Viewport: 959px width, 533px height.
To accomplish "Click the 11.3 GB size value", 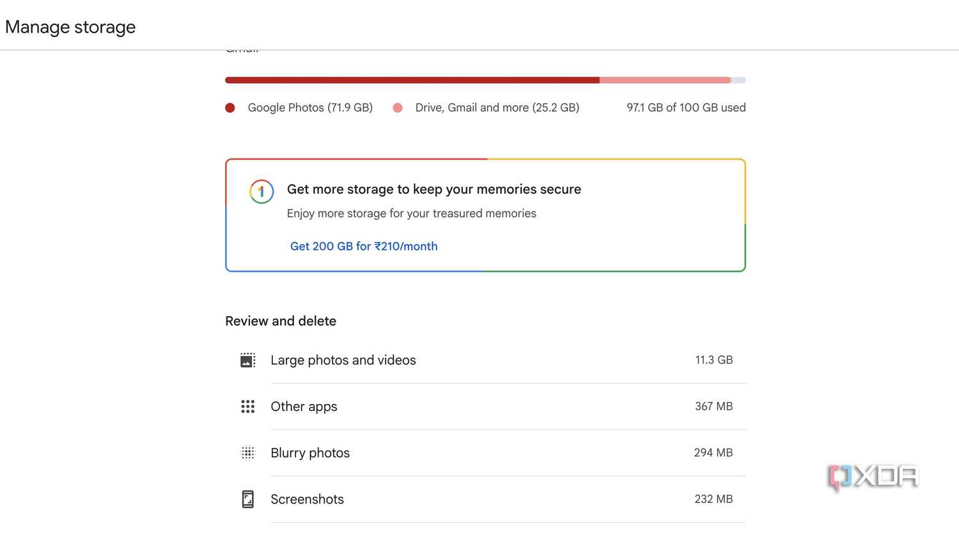I will pos(714,360).
